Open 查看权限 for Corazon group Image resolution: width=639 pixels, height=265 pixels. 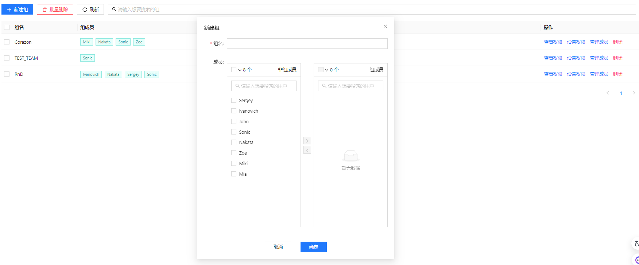pyautogui.click(x=553, y=42)
